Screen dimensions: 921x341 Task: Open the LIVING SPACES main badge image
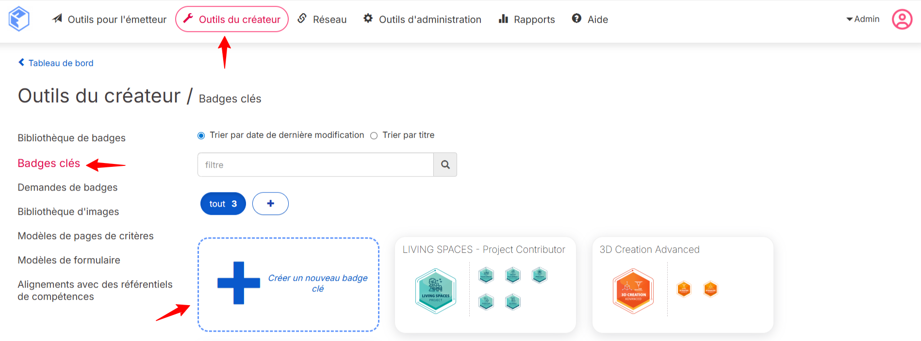tap(436, 291)
